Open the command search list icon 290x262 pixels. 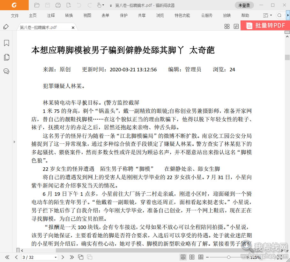tap(265, 16)
